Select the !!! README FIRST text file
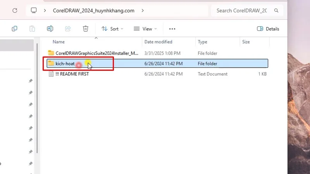 pyautogui.click(x=72, y=74)
